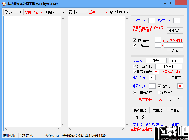Click right pane scroll-right arrow
The image size is (189, 140).
[x=123, y=129]
